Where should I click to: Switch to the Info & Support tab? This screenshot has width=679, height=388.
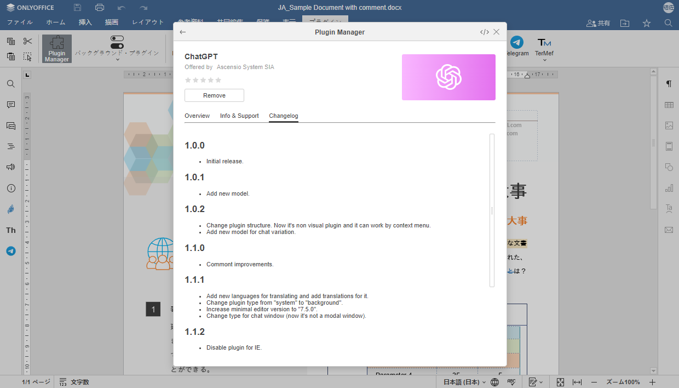(x=239, y=116)
